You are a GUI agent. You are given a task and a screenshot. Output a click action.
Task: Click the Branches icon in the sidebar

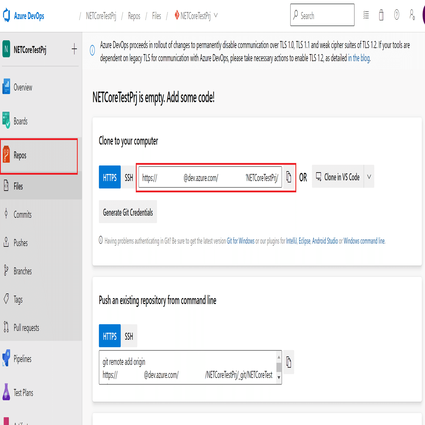pyautogui.click(x=6, y=270)
